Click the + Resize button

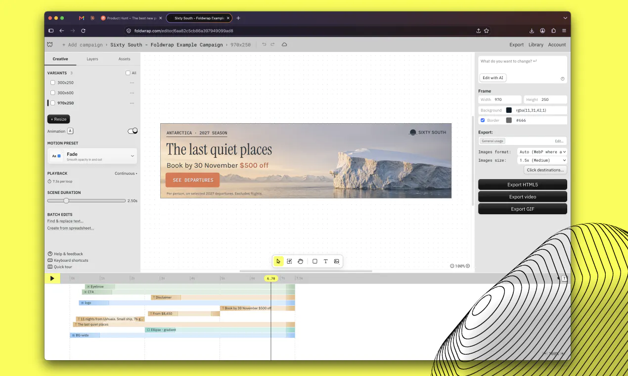click(x=58, y=119)
